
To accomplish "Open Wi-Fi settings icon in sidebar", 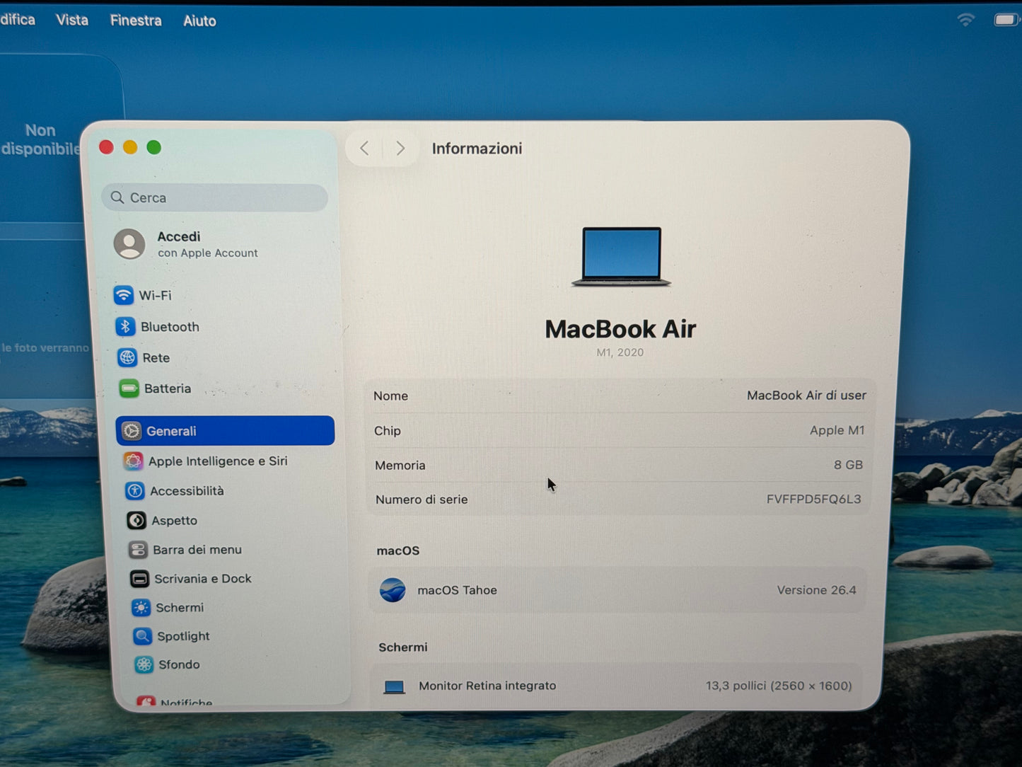I will pyautogui.click(x=124, y=295).
